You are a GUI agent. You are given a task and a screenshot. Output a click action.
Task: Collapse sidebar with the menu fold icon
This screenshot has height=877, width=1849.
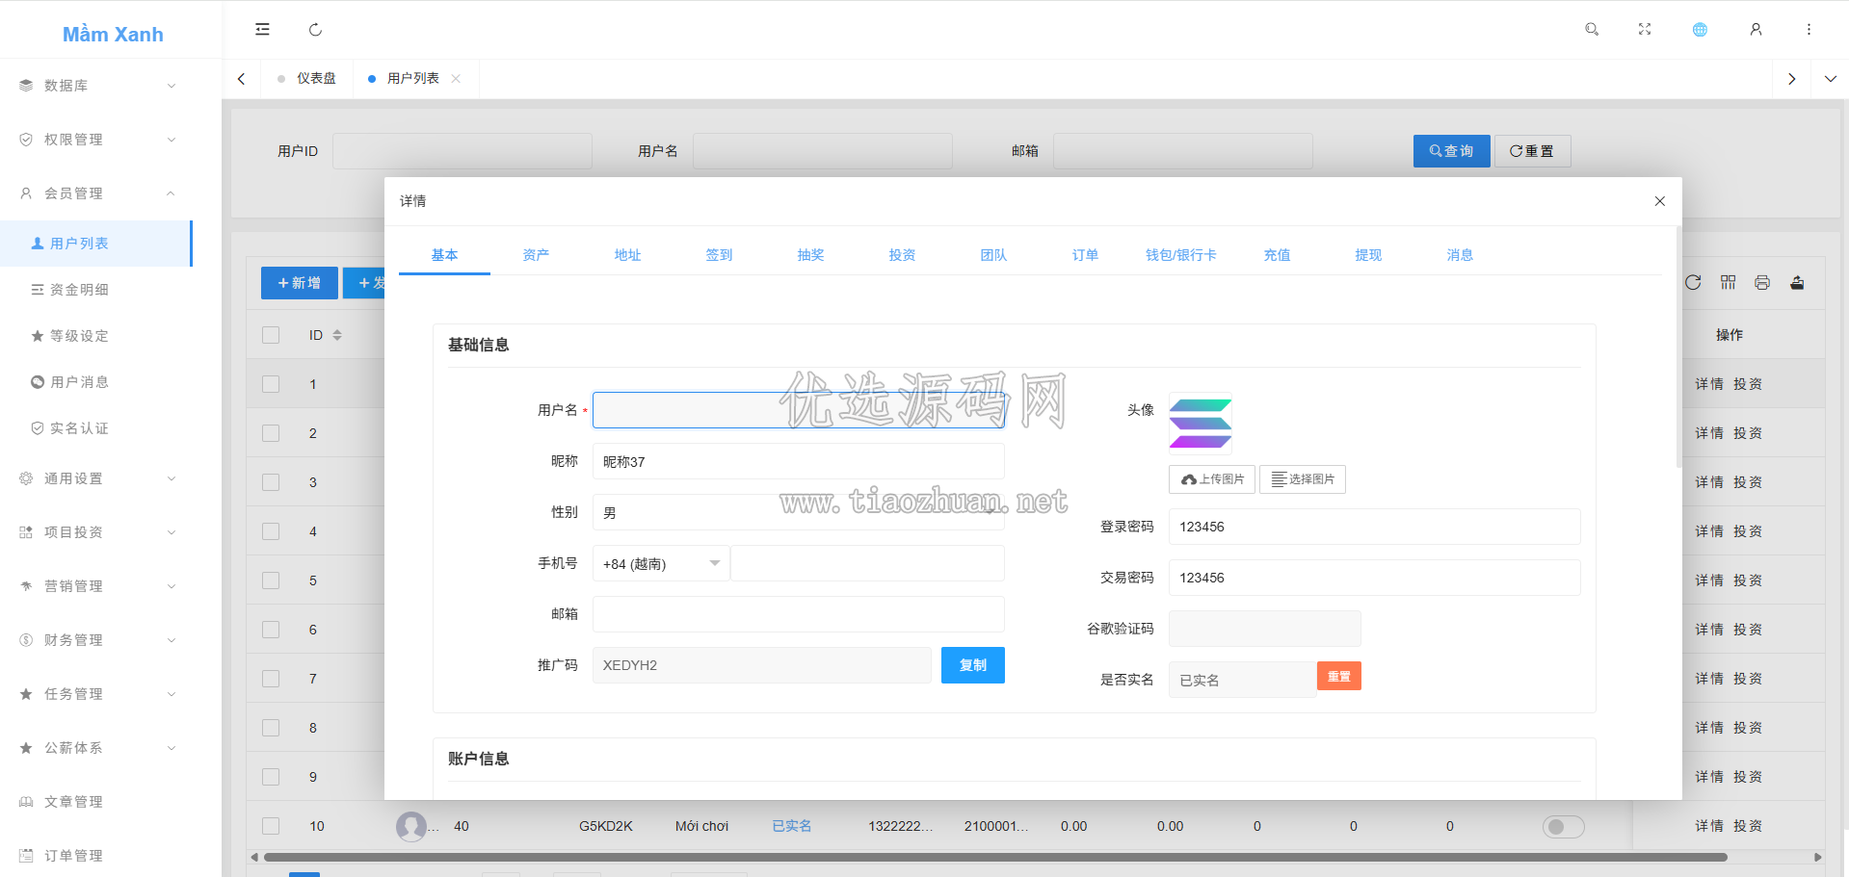(262, 30)
